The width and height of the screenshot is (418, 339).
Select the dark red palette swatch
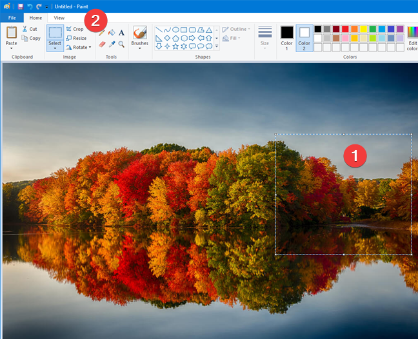click(x=336, y=29)
